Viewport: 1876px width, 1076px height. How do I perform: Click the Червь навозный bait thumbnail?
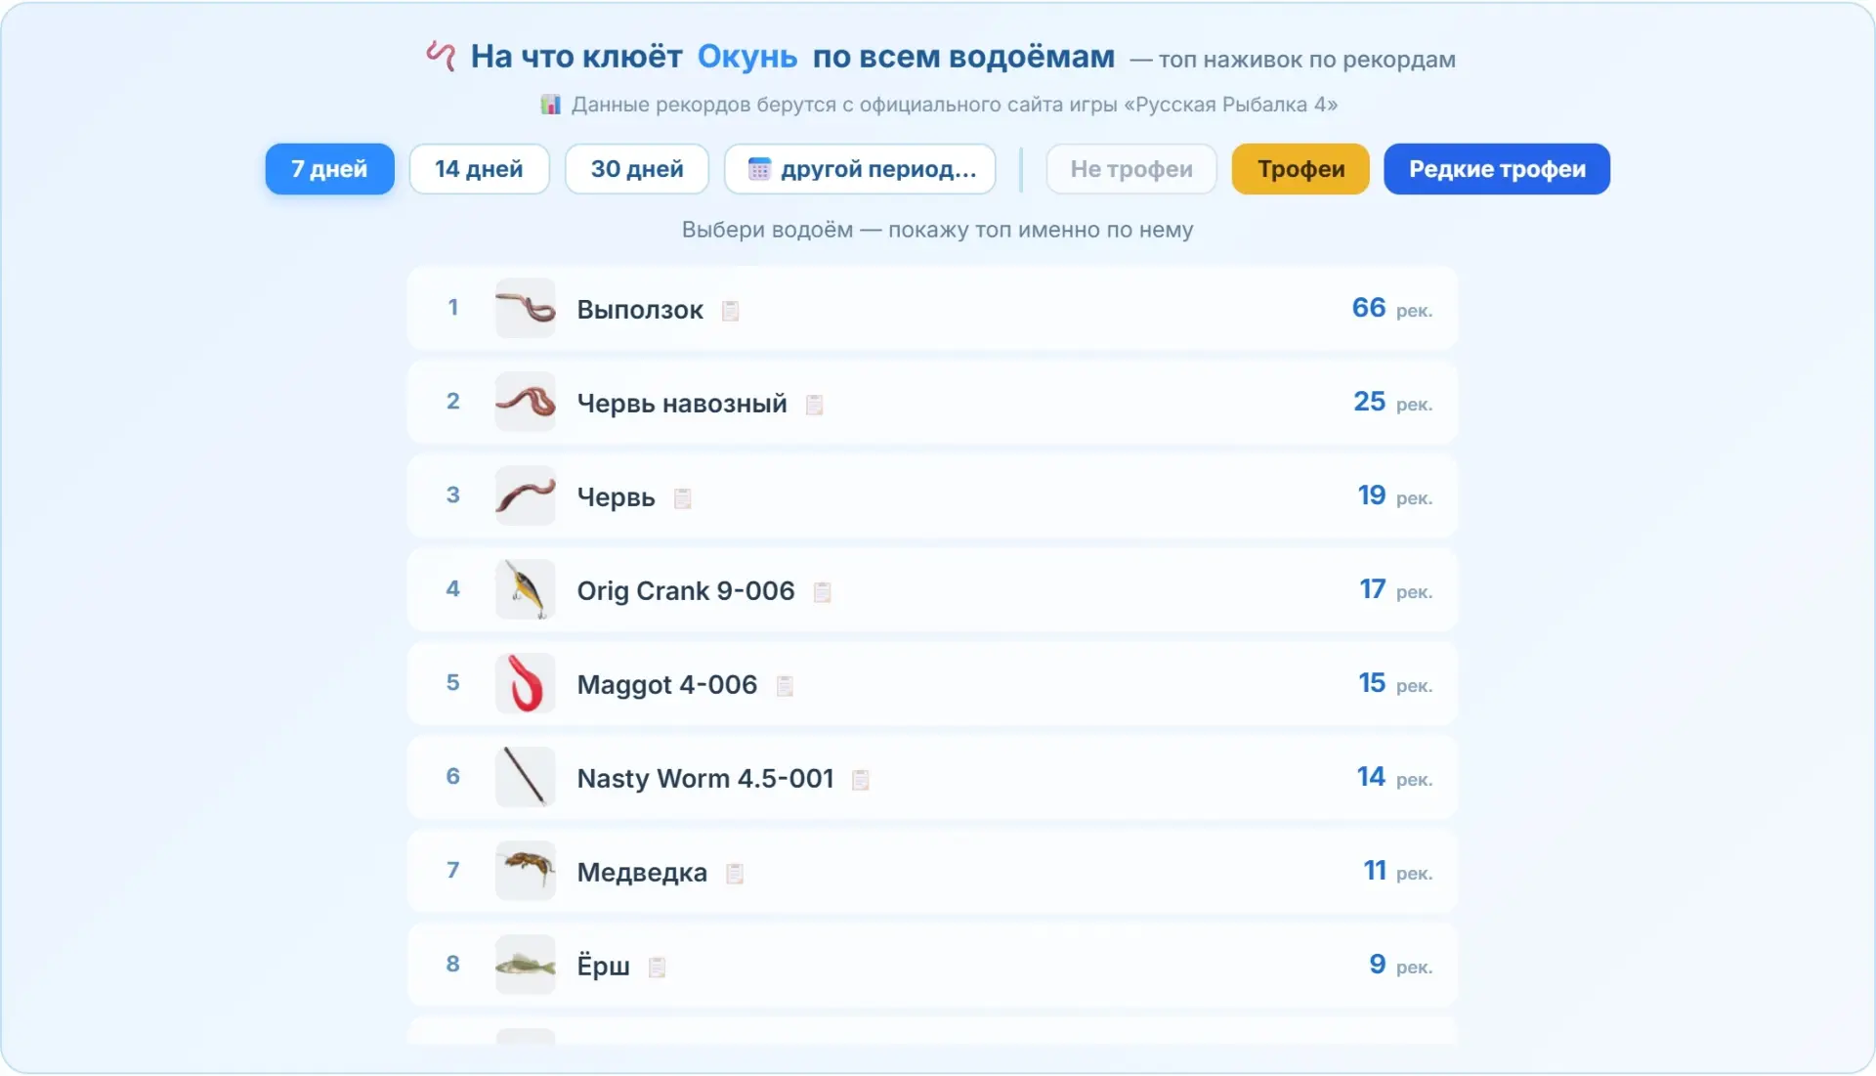[526, 402]
